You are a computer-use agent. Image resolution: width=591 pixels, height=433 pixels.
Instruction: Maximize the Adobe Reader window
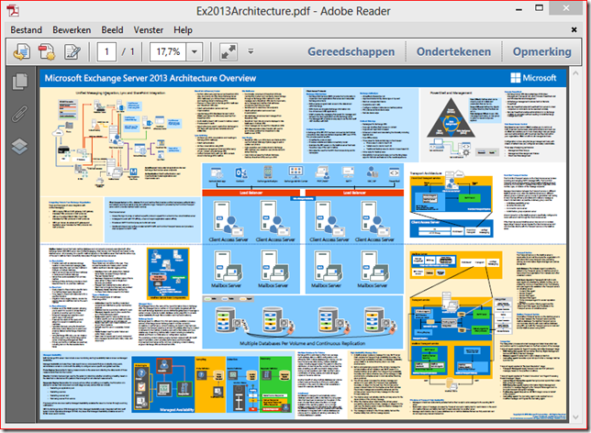pyautogui.click(x=540, y=8)
